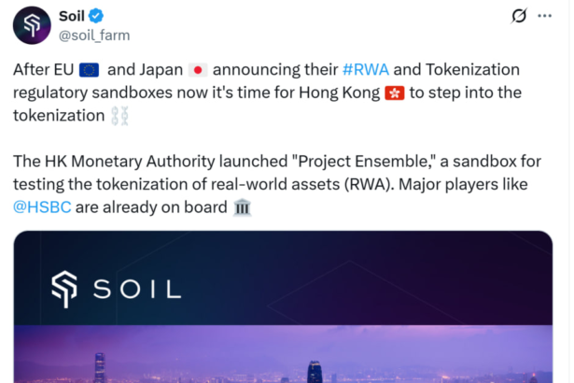Click the Soil profile avatar
The height and width of the screenshot is (383, 574).
point(32,25)
